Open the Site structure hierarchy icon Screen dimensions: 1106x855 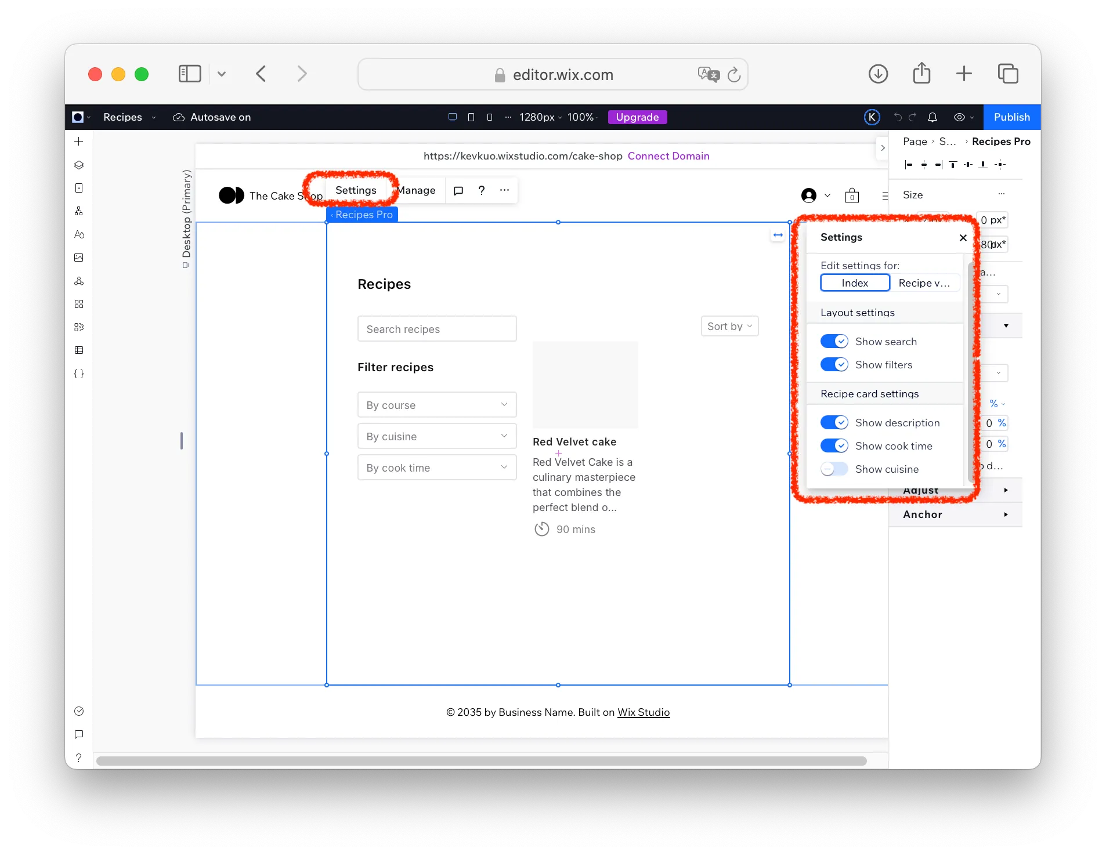79,211
